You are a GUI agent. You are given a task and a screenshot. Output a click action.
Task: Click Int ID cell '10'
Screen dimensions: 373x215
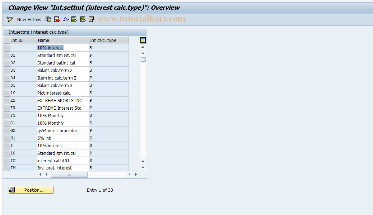click(24, 93)
